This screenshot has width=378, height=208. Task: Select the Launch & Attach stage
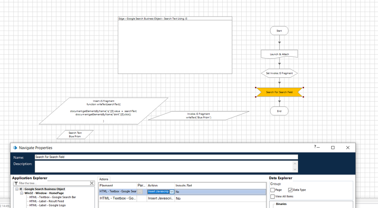pos(279,54)
